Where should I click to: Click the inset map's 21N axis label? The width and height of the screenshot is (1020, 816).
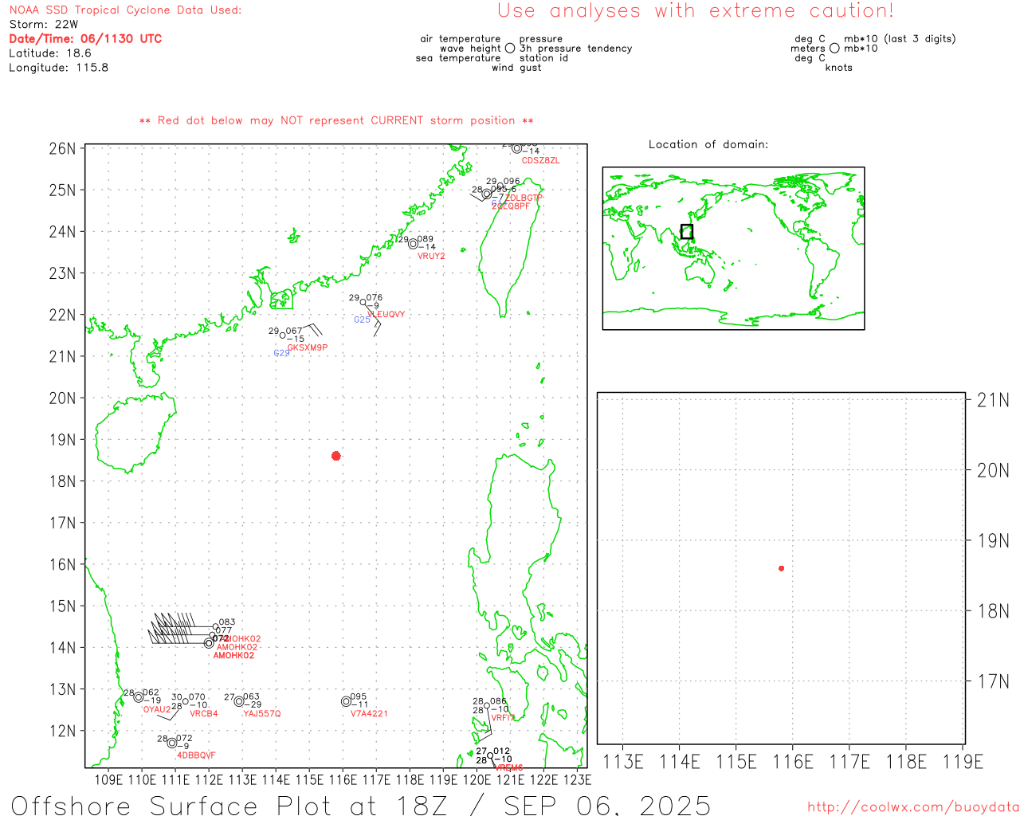pyautogui.click(x=993, y=400)
